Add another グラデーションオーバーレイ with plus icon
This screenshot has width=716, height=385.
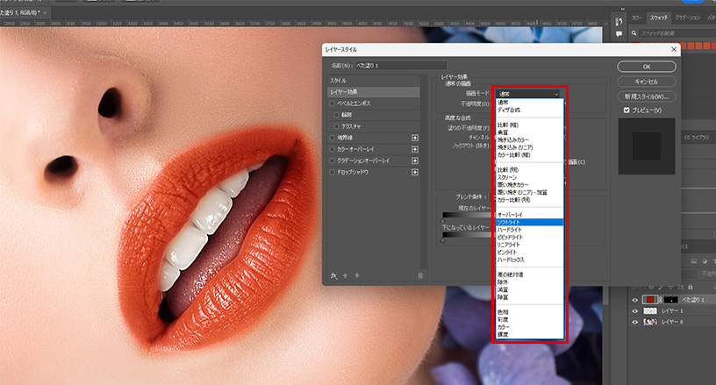coord(415,161)
